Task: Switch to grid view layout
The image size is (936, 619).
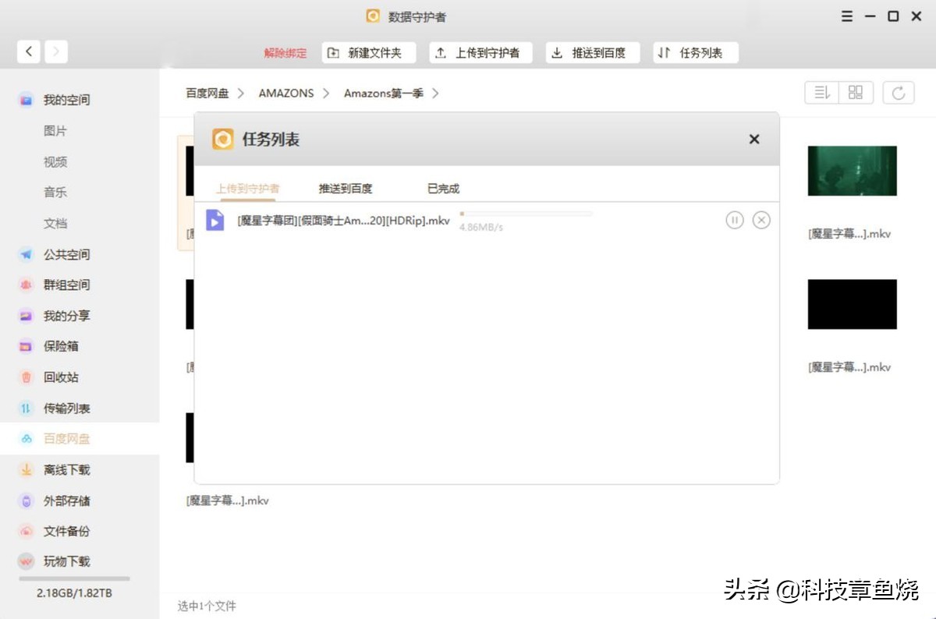Action: 856,92
